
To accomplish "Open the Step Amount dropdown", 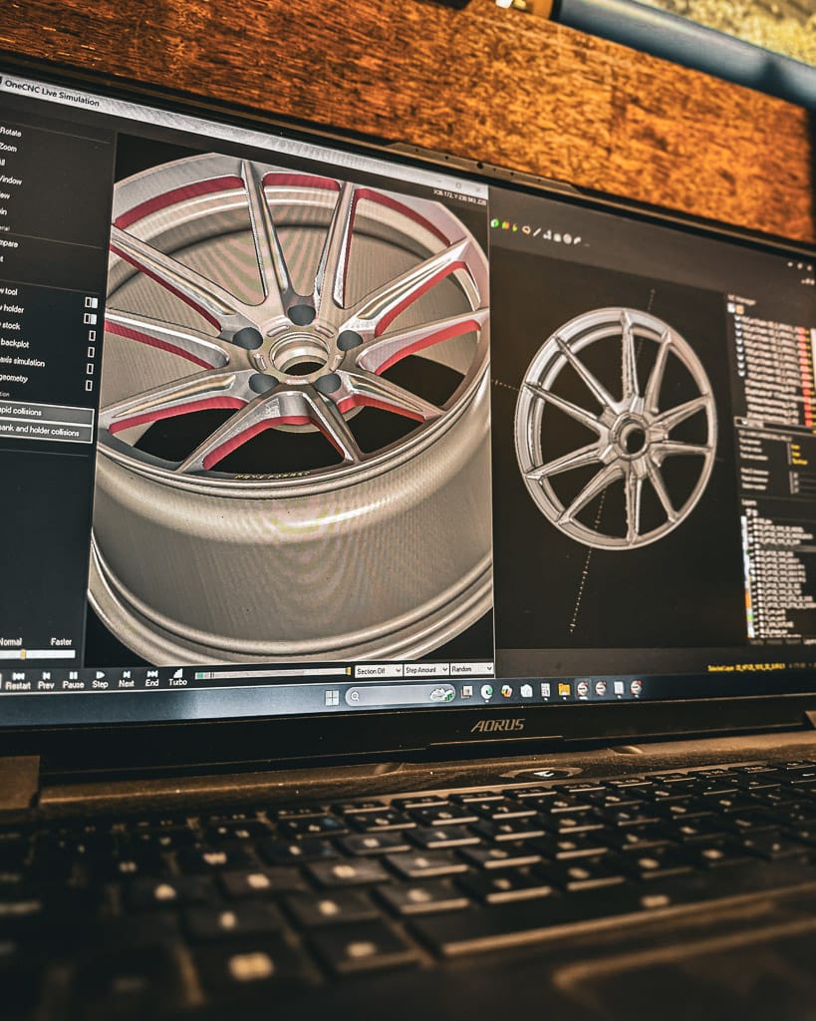I will (x=425, y=669).
